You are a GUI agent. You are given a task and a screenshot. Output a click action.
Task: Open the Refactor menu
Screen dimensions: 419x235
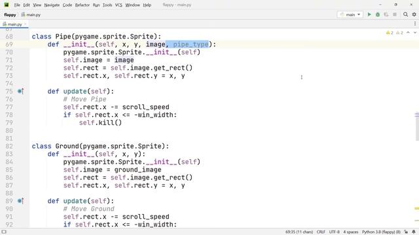(x=82, y=5)
